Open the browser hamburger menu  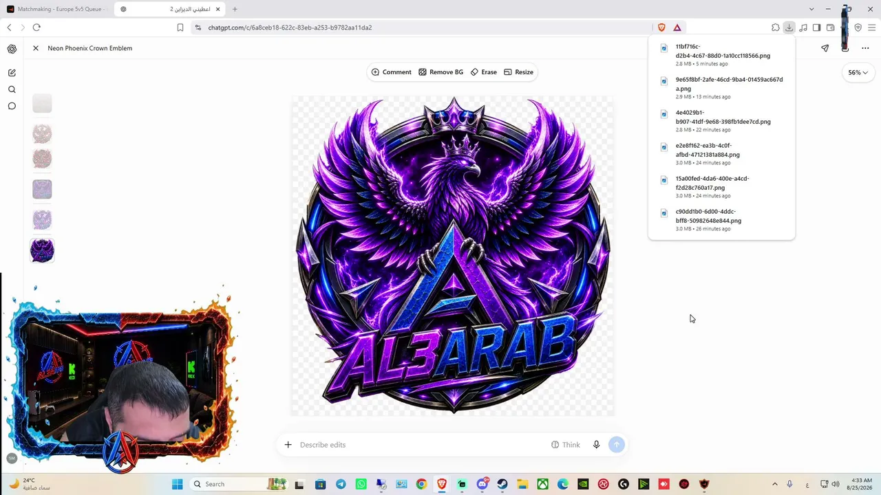[x=871, y=27]
